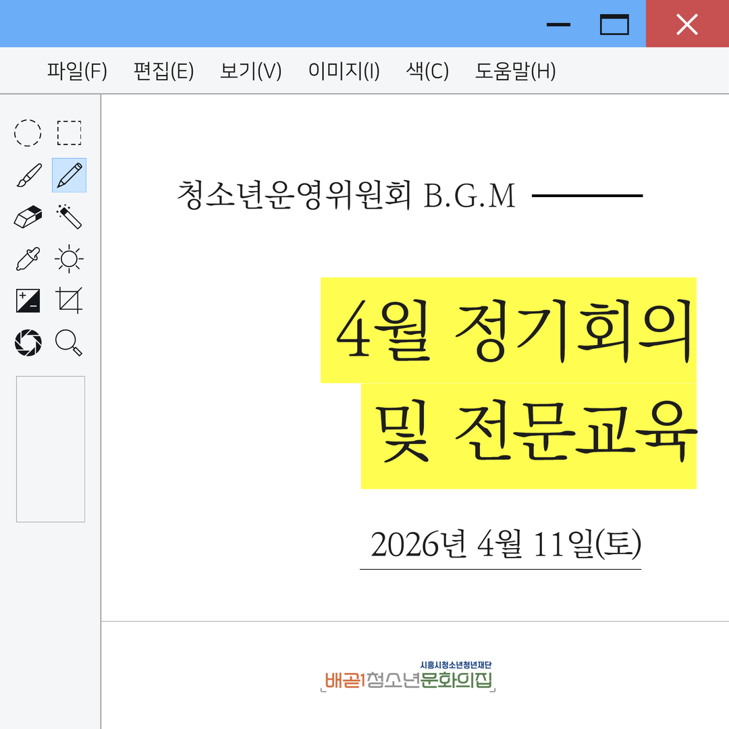
Task: Click the camera aperture icon
Action: (28, 342)
